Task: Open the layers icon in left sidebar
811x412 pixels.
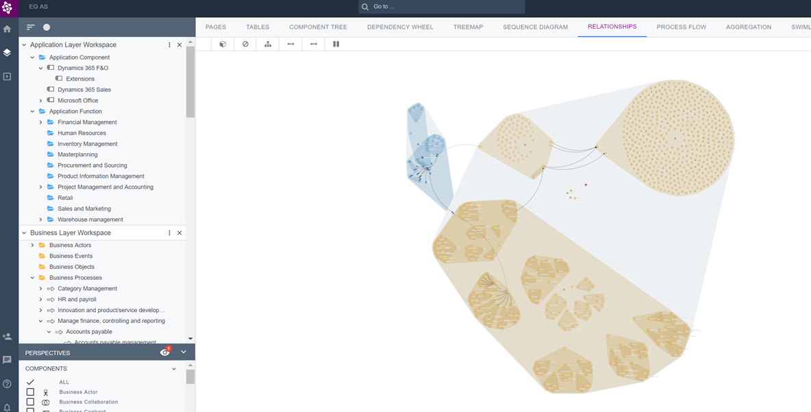Action: pos(7,53)
